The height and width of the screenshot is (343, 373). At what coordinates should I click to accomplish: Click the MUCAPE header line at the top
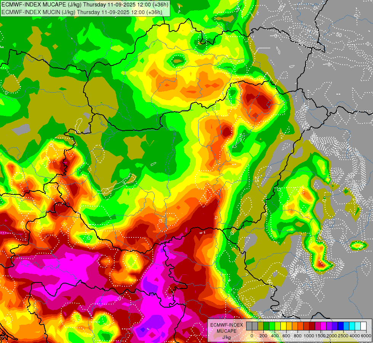click(x=85, y=4)
